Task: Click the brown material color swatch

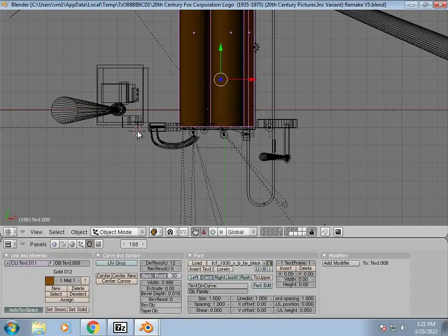Action: pyautogui.click(x=49, y=280)
